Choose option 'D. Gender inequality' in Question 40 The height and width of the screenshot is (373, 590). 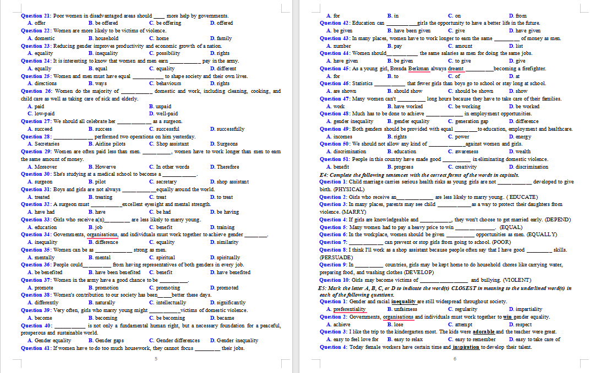(x=234, y=341)
